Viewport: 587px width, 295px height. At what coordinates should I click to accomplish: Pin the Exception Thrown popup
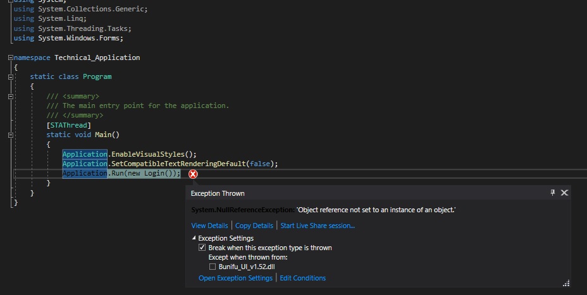coord(553,193)
